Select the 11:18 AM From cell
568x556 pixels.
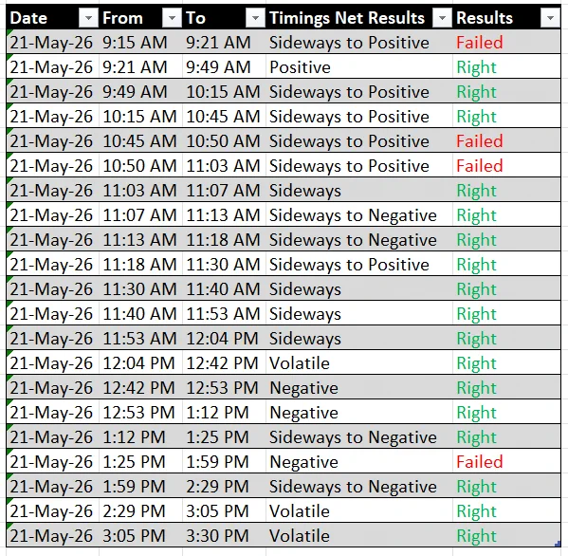(x=140, y=264)
